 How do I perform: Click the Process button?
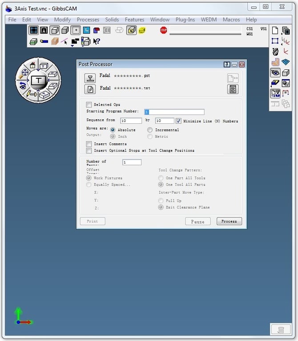229,221
